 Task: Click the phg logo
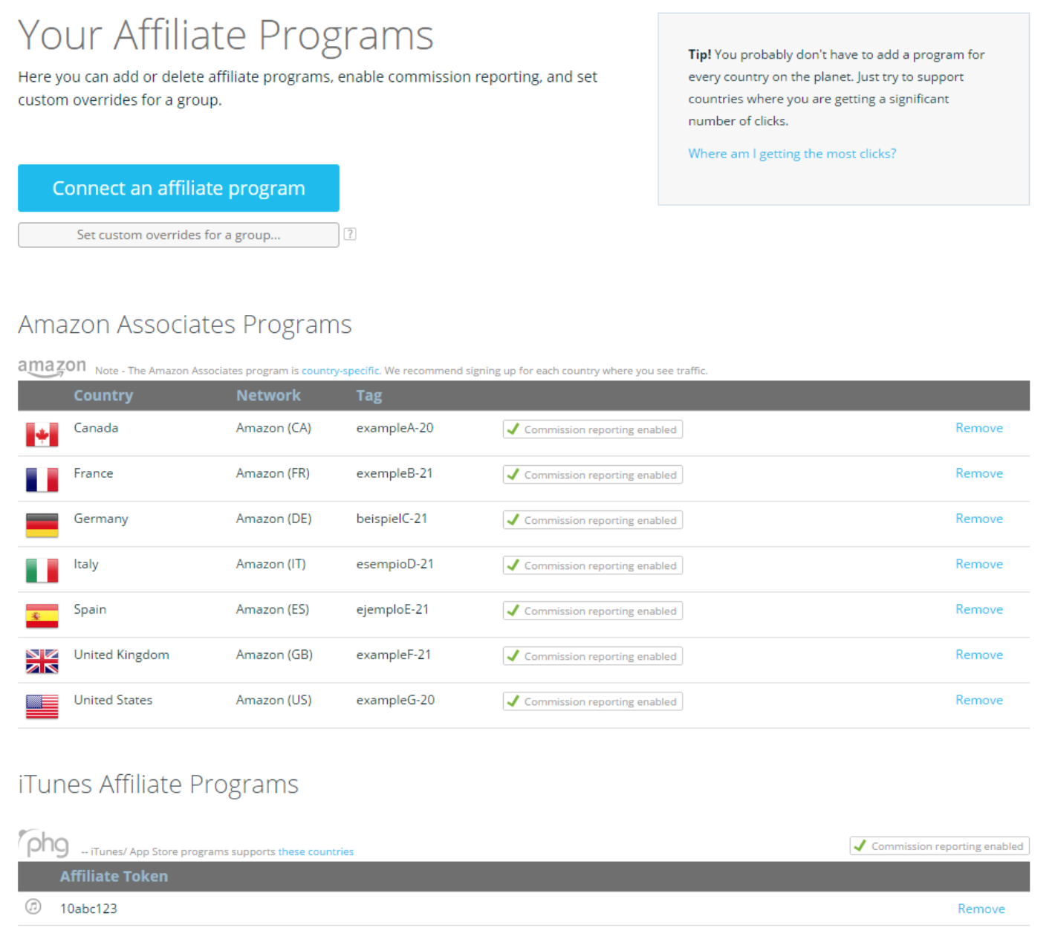[44, 843]
